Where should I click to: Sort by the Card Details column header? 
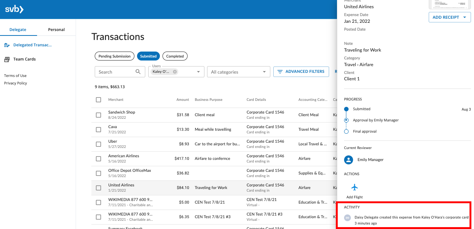click(x=256, y=100)
